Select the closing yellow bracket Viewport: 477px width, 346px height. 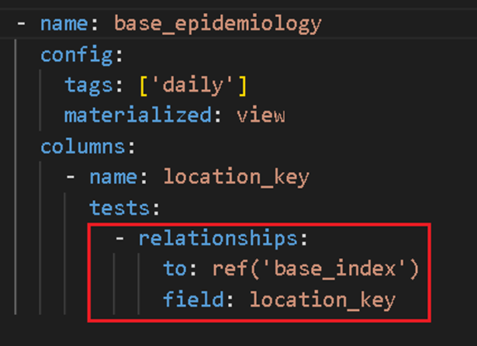coord(243,86)
